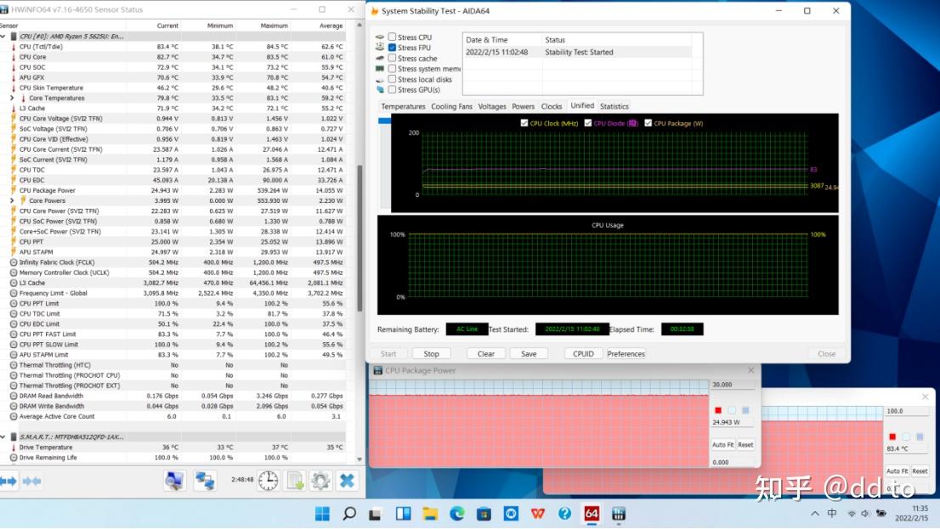
Task: Click input method indicator in tray
Action: point(832,514)
